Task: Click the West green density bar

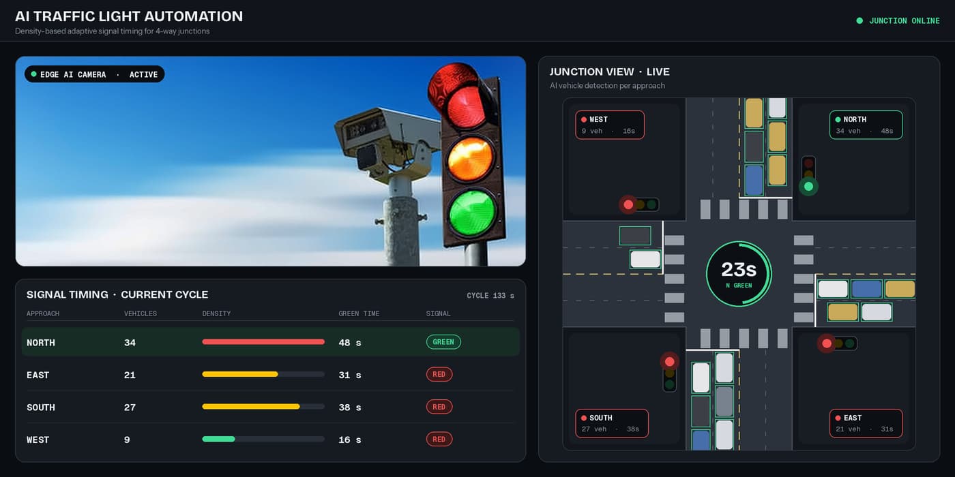Action: point(218,440)
